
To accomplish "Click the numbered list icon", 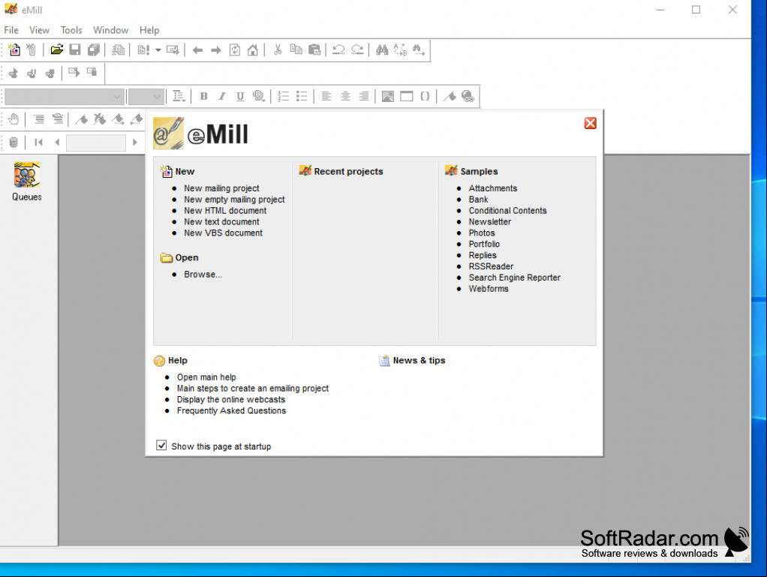I will [283, 96].
